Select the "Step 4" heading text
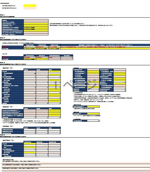150x172 pixels. (2, 135)
